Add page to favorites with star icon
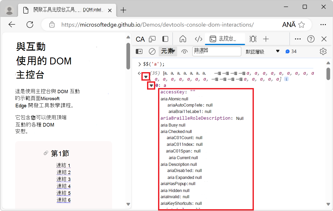Image resolution: width=333 pixels, height=211 pixels. pos(302,25)
